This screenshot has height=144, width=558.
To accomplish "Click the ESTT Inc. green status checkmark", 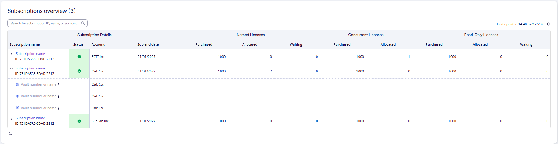I will (x=79, y=57).
